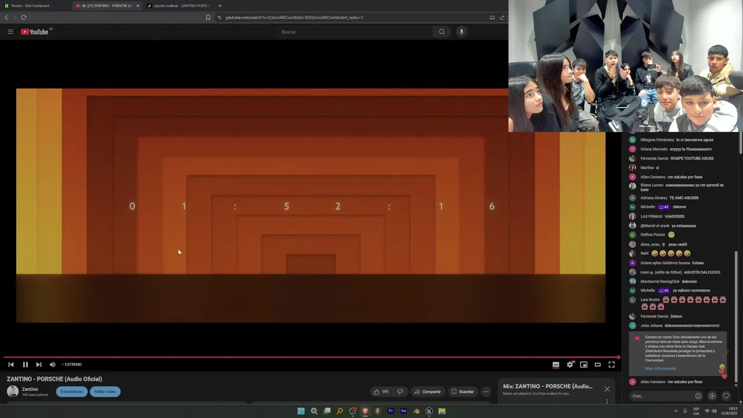743x418 pixels.
Task: Open the YouTube hamburger guide menu
Action: pyautogui.click(x=10, y=31)
